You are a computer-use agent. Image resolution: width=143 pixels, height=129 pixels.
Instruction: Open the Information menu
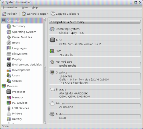pos(11,7)
